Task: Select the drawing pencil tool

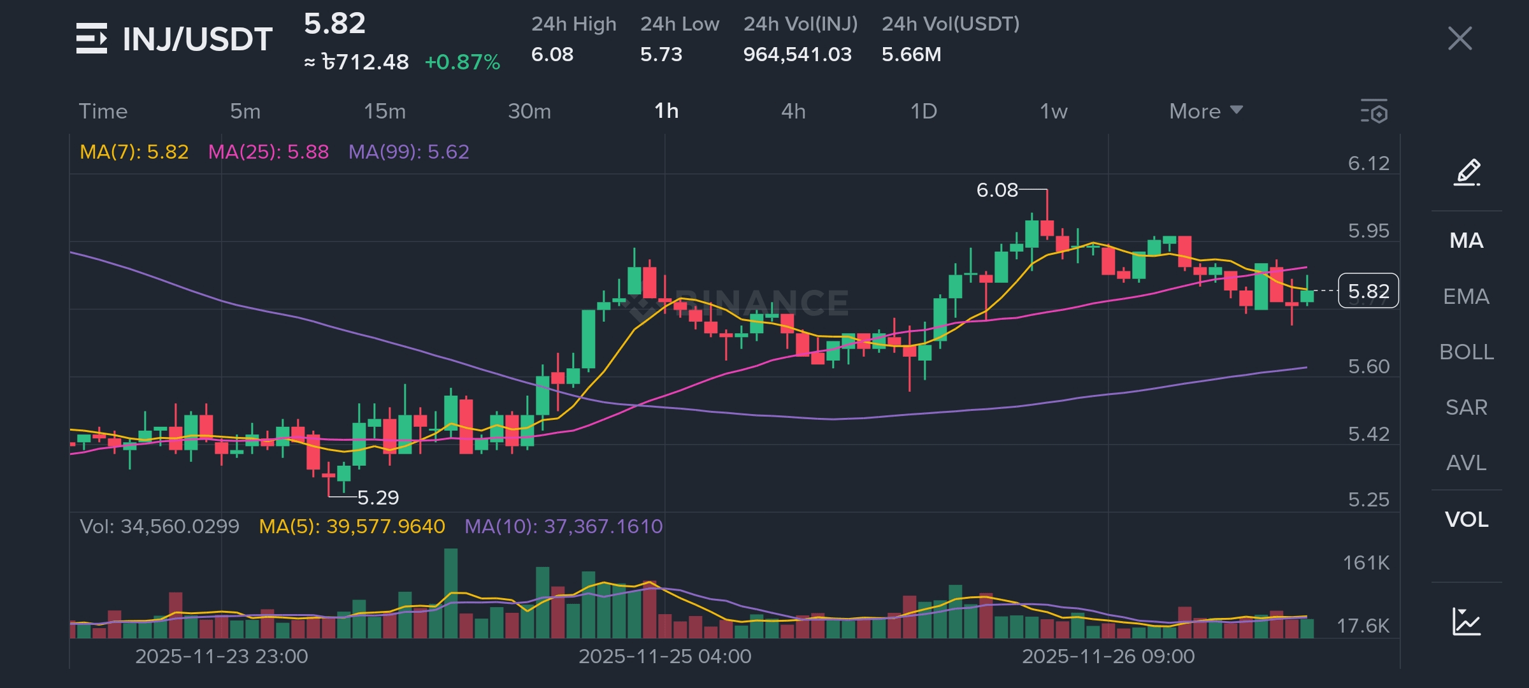Action: (1467, 172)
